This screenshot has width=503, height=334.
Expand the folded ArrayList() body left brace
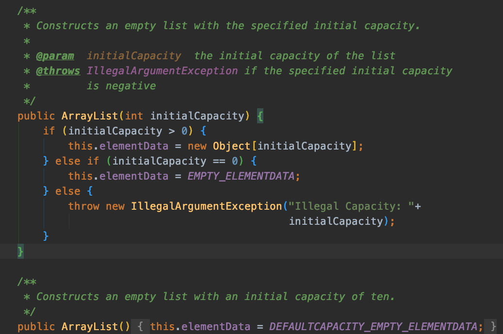(x=140, y=327)
